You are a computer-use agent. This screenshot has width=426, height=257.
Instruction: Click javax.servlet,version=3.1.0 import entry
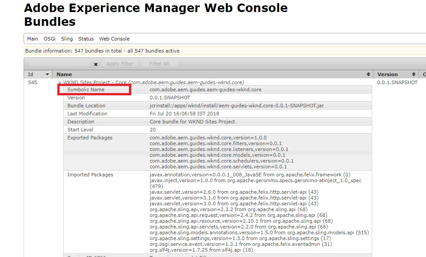234,198
